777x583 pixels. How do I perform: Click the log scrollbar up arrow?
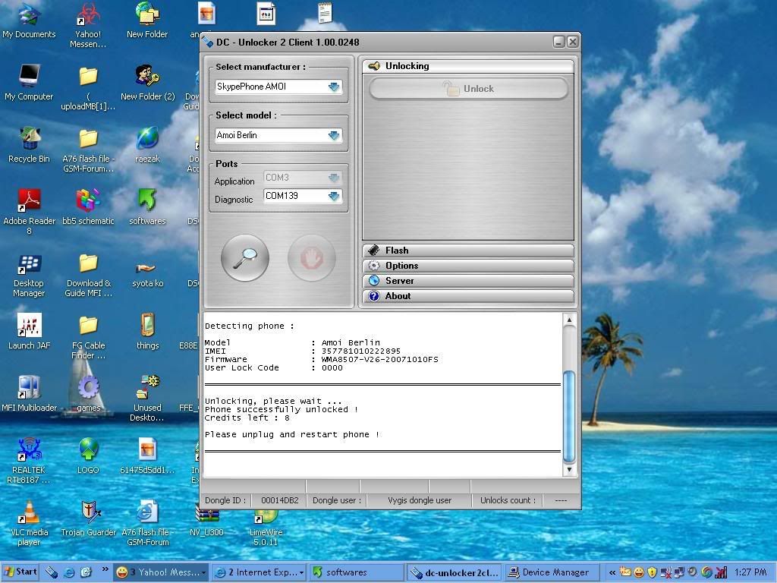pos(569,320)
